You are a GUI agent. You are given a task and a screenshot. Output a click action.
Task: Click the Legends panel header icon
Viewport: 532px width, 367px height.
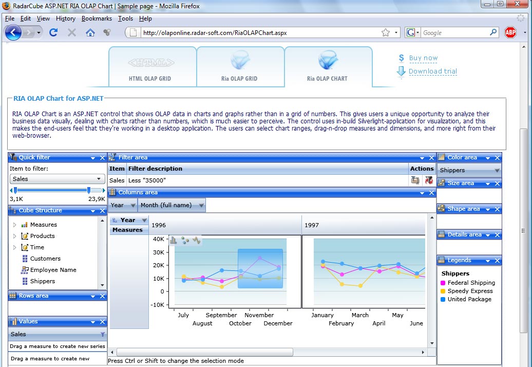(442, 260)
